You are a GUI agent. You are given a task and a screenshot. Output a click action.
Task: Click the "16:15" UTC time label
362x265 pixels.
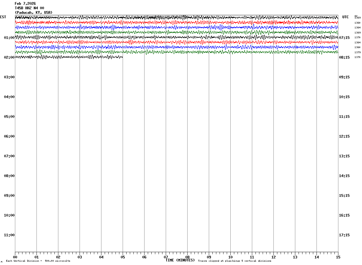344,215
